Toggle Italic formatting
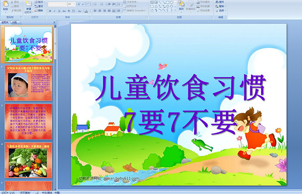302x194 pixels. click(x=54, y=11)
